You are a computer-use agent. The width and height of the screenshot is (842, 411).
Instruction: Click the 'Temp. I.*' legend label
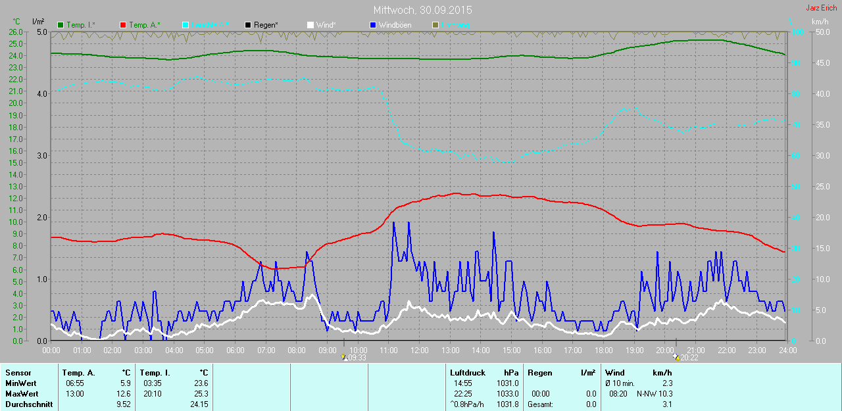82,25
